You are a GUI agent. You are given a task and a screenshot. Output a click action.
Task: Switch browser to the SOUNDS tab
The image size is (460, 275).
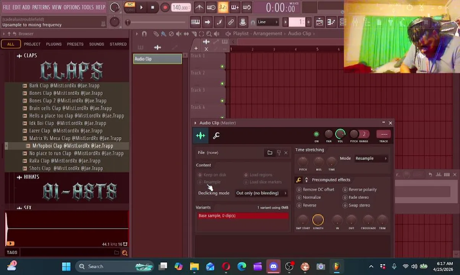(x=97, y=44)
